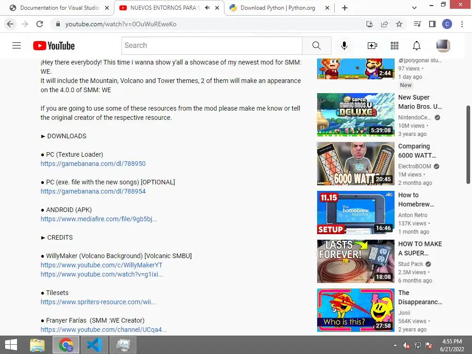Open the network tray icon
This screenshot has height=354, width=472.
418,345
